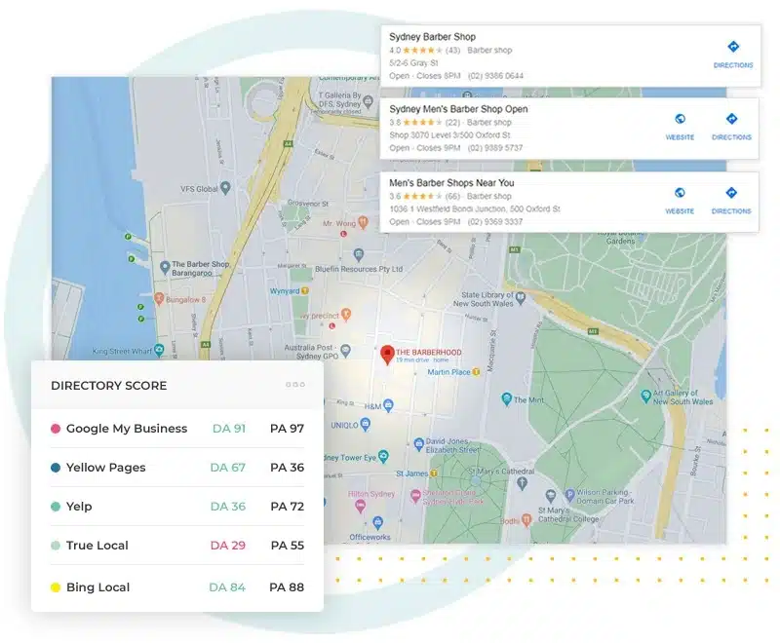The height and width of the screenshot is (643, 780).
Task: Click the DA 91 value
Action: tap(229, 429)
